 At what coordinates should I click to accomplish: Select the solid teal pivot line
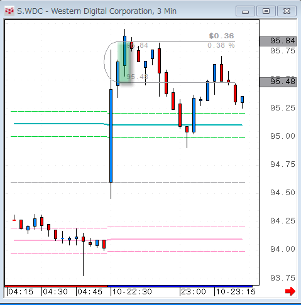128,124
